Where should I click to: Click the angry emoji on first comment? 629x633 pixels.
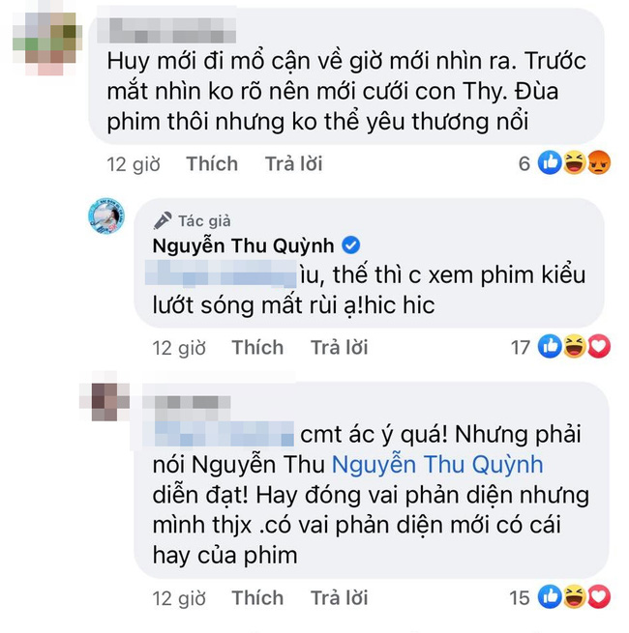599,162
